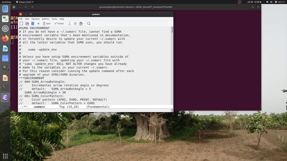Click the New File icon in Emacs toolbar
This screenshot has height=161, width=287.
22,24
